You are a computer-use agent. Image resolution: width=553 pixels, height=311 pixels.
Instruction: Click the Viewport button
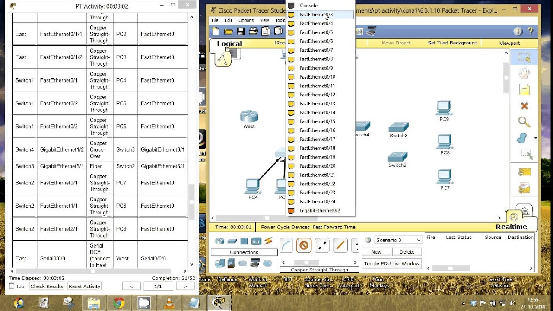tap(510, 43)
